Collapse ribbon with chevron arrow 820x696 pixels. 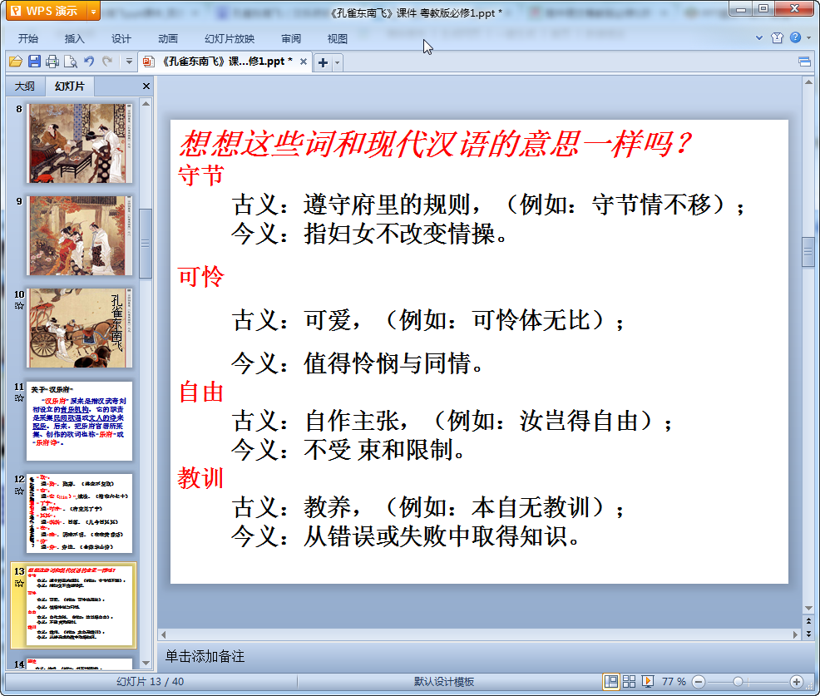[758, 37]
